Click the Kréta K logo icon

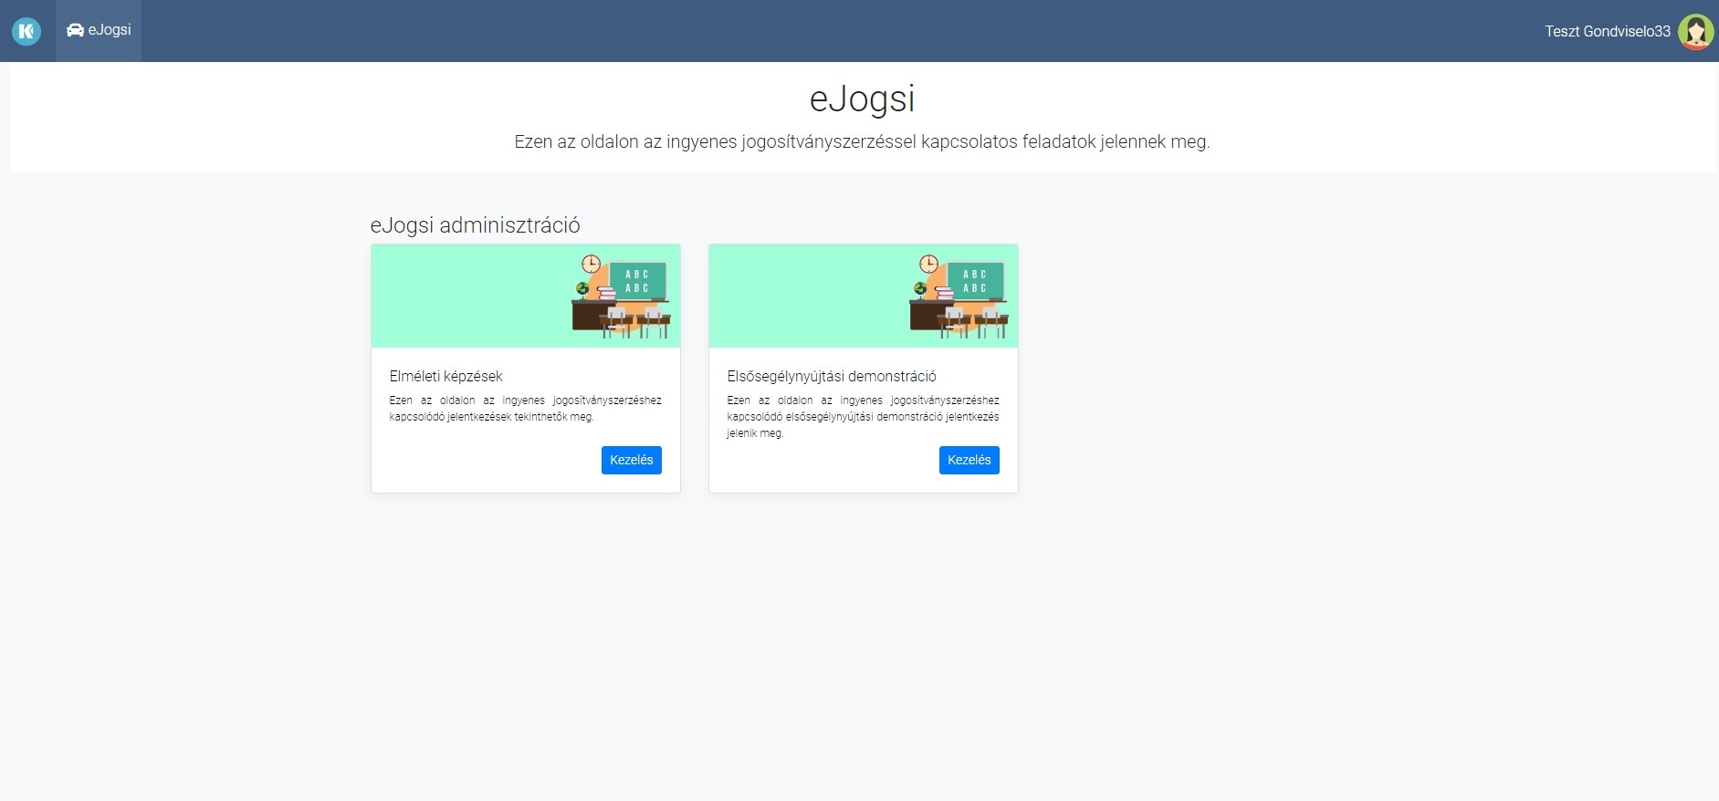26,31
